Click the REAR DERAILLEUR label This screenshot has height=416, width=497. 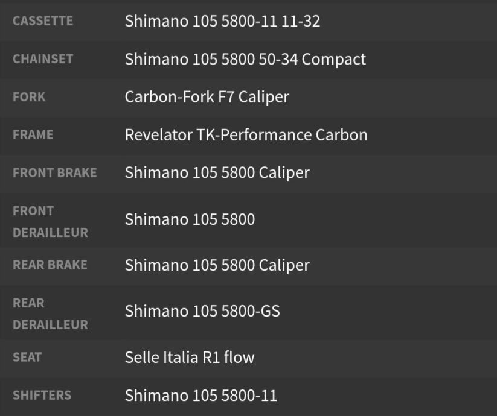[x=50, y=314]
